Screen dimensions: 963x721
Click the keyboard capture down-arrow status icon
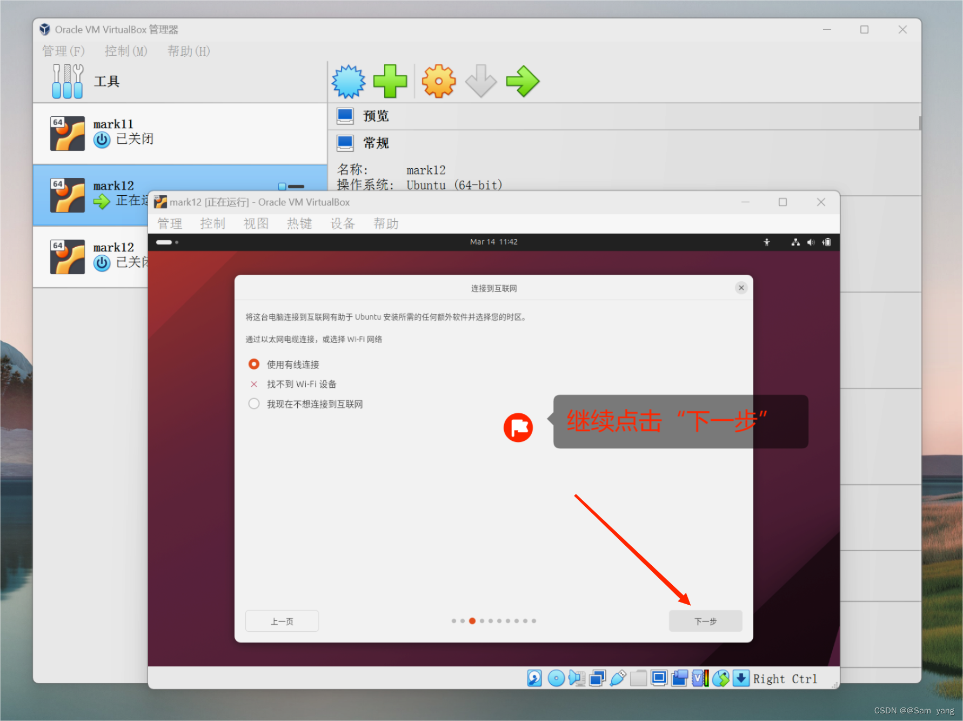tap(741, 678)
